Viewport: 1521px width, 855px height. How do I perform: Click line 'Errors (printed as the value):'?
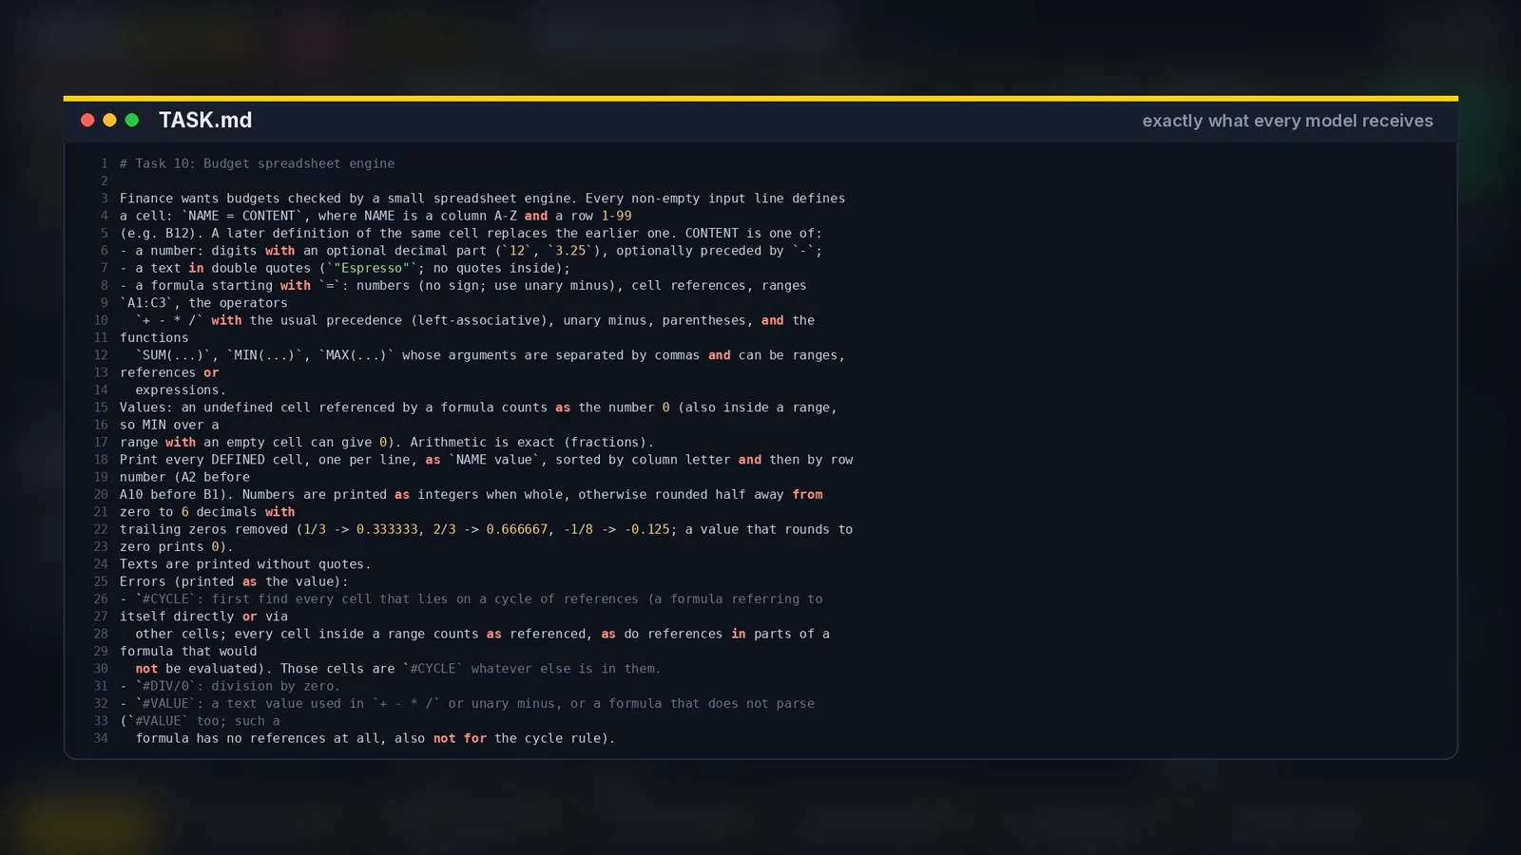coord(234,581)
